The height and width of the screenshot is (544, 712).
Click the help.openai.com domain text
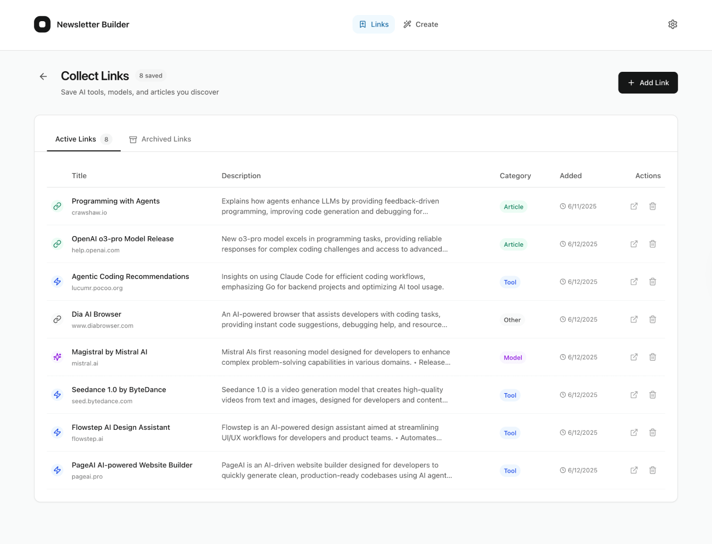[x=96, y=251]
